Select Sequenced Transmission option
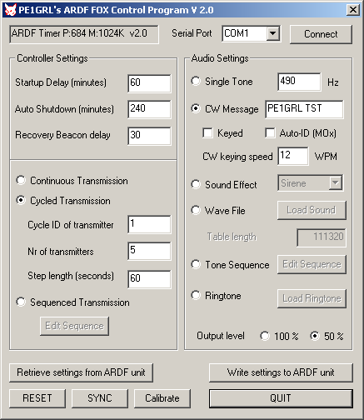This screenshot has width=364, height=420. tap(21, 302)
